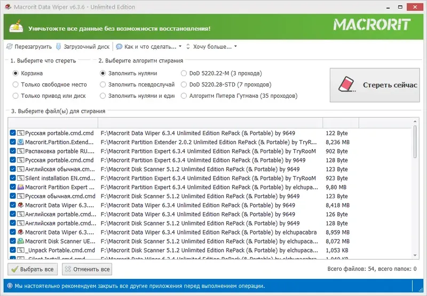Click file list scrollbar down arrow
Image resolution: width=427 pixels, height=296 pixels.
coord(415,255)
